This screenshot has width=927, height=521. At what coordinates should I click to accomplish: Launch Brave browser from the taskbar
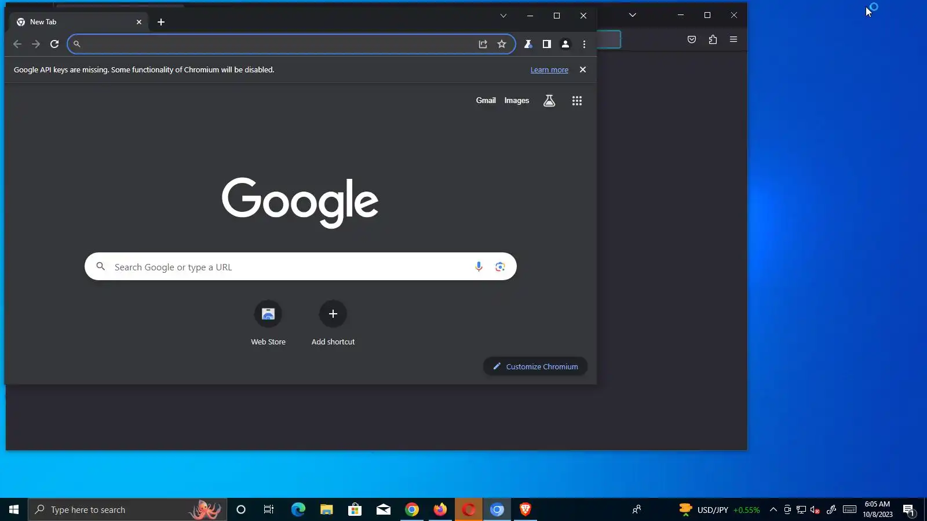[525, 509]
